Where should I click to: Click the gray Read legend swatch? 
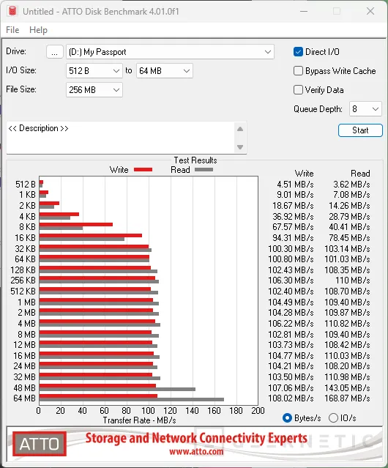pos(204,169)
